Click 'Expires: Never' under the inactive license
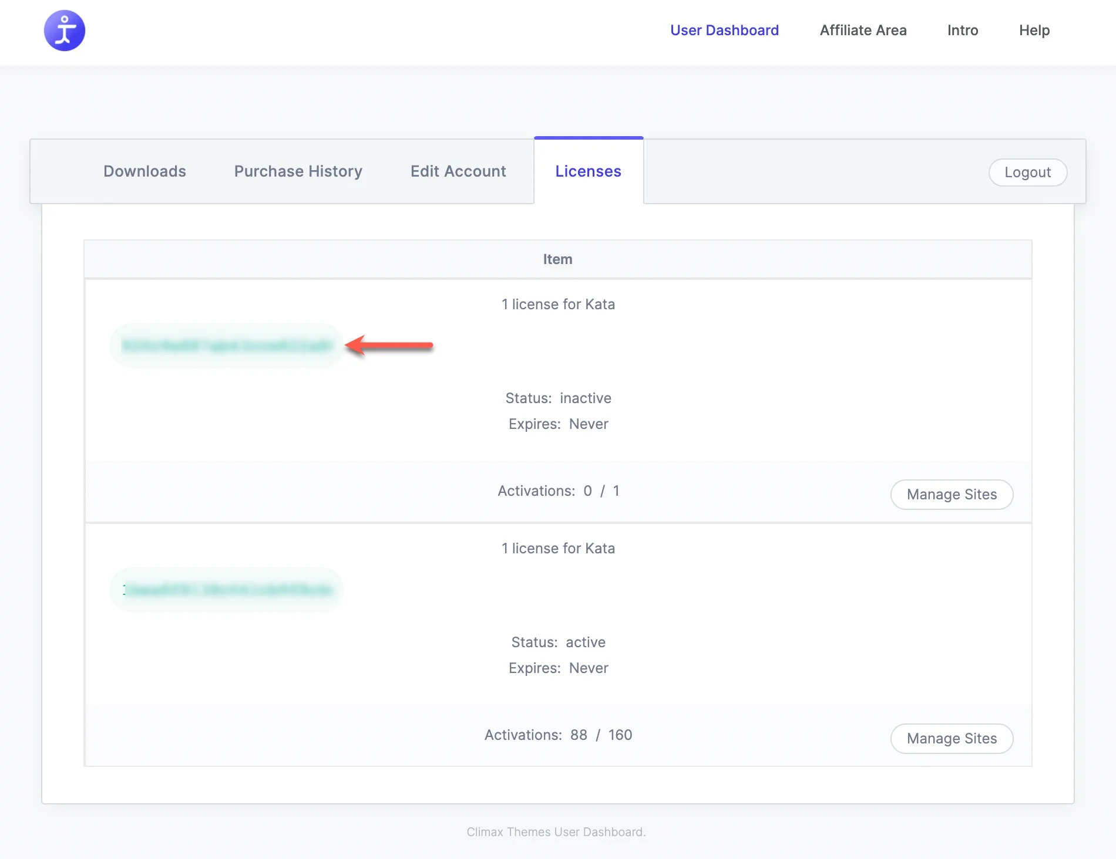This screenshot has width=1116, height=859. click(558, 424)
